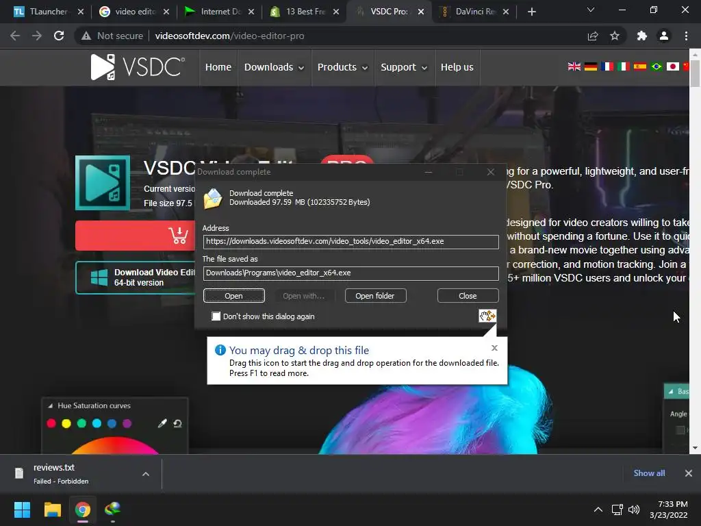Select the cyan color dot
Viewport: 701px width, 526px height.
[97, 423]
